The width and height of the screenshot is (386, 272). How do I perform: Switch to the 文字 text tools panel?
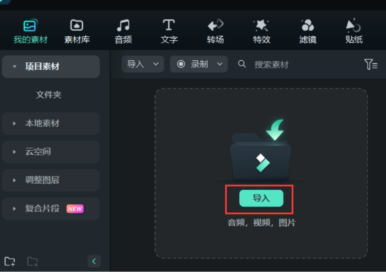(169, 31)
